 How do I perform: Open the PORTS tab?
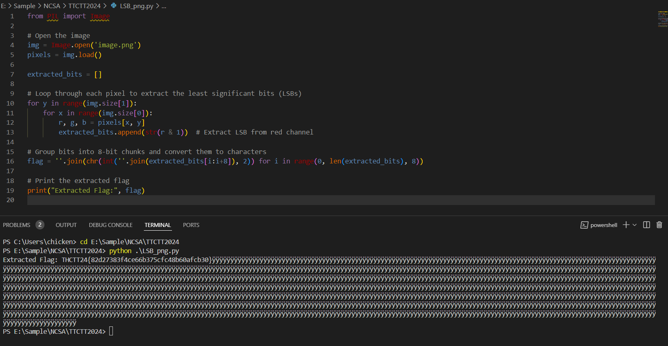click(x=191, y=225)
